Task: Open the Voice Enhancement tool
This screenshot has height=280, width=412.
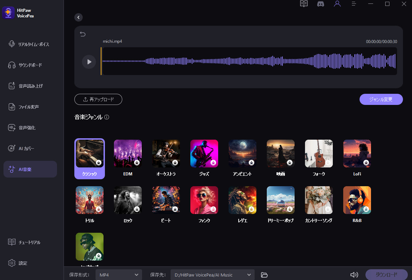Action: (30, 127)
